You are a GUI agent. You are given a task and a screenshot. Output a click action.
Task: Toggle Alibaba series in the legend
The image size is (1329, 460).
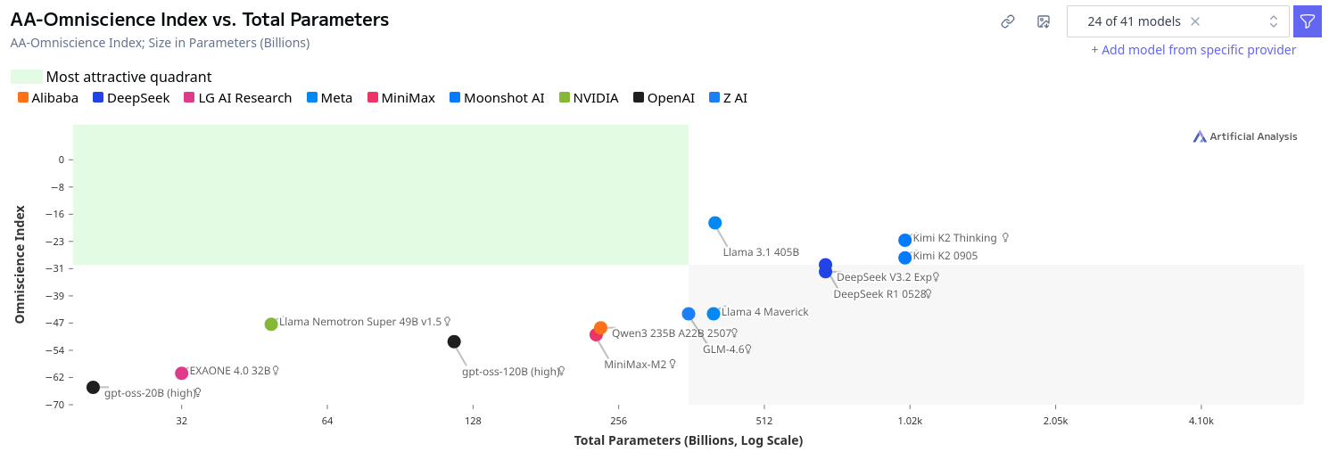click(48, 98)
